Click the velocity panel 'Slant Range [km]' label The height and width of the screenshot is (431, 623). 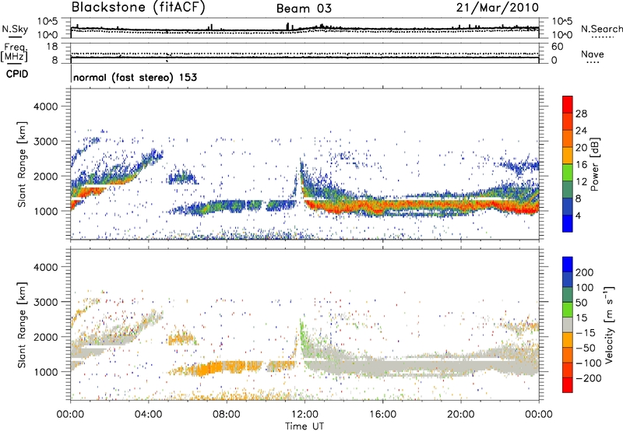22,325
